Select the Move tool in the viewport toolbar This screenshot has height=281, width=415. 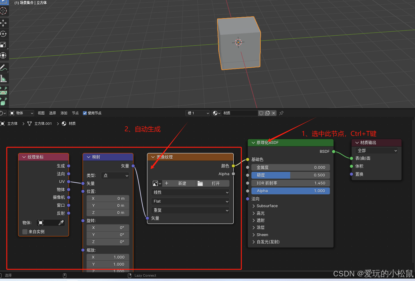[x=4, y=23]
